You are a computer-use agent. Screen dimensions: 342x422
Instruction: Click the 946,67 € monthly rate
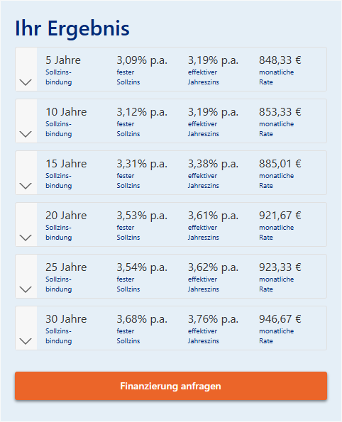click(x=280, y=319)
